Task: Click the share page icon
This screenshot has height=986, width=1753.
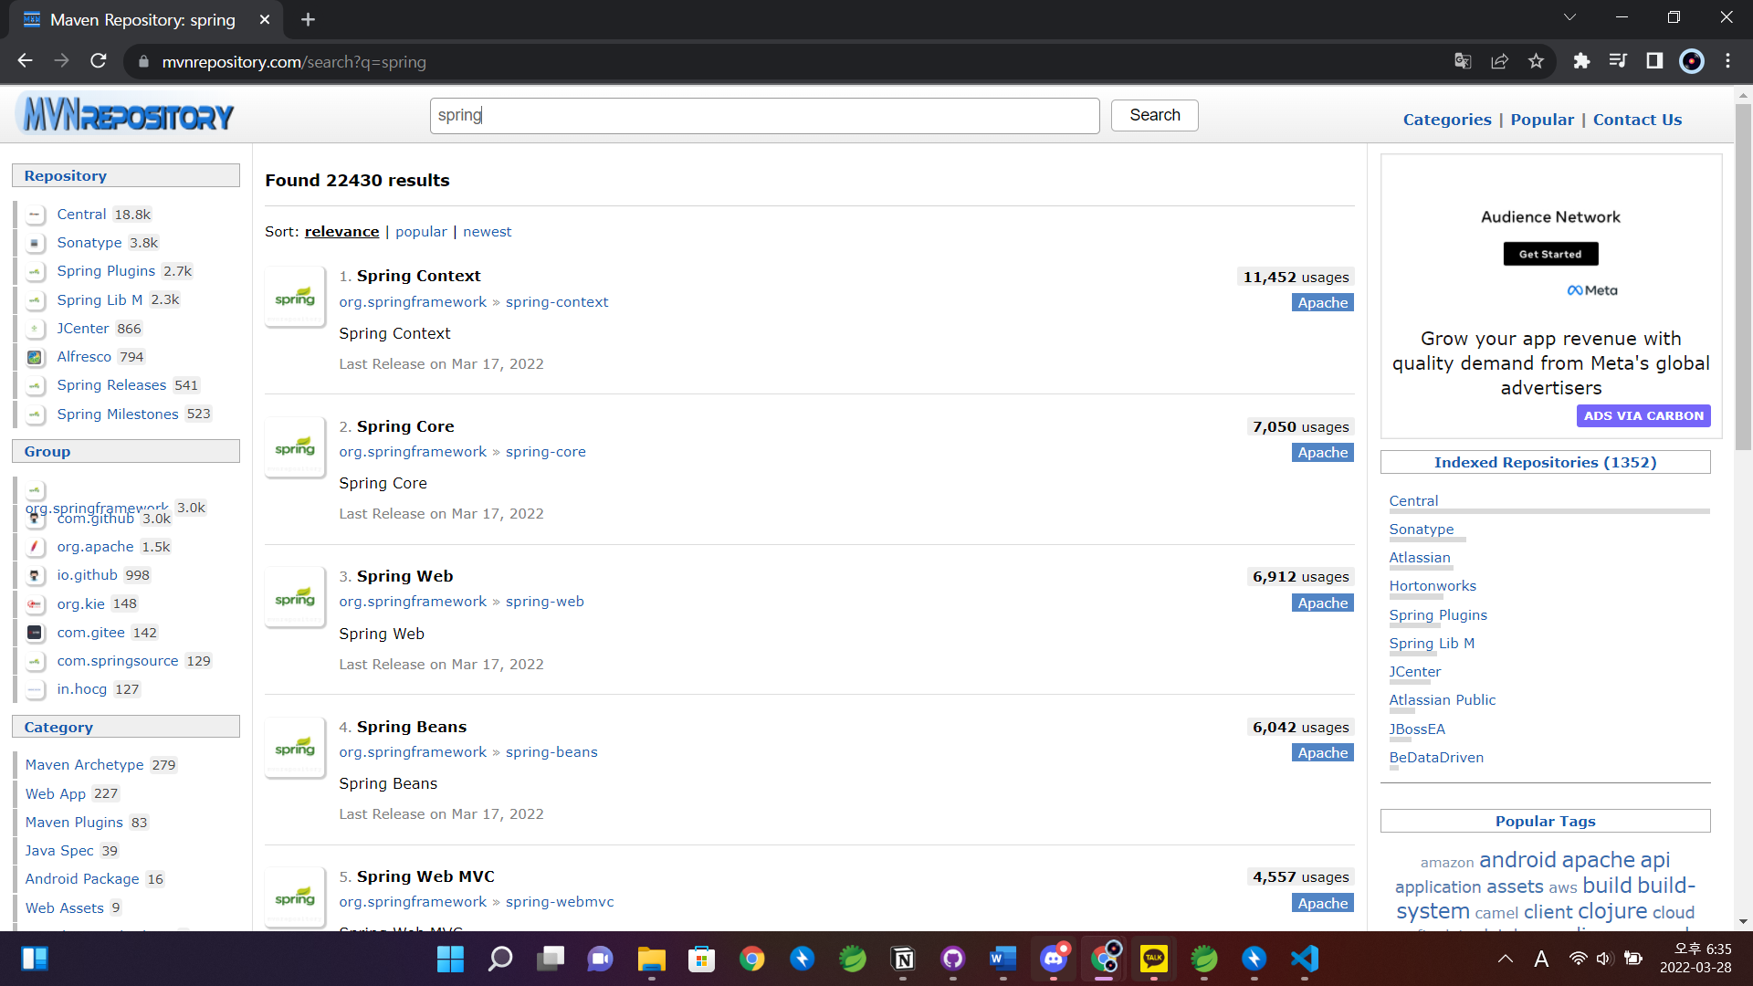Action: tap(1499, 61)
